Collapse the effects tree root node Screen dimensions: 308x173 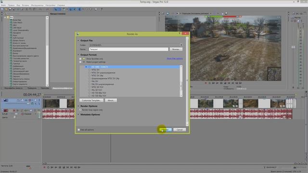pyautogui.click(x=5, y=17)
